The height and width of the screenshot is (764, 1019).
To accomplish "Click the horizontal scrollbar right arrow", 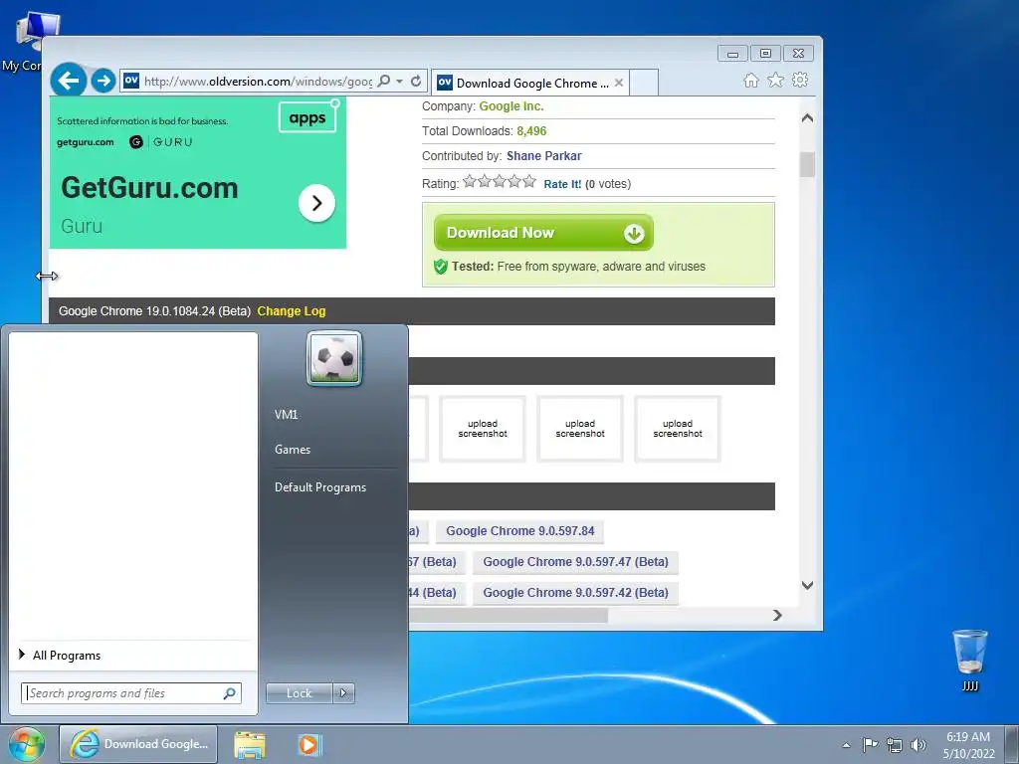I will click(777, 615).
